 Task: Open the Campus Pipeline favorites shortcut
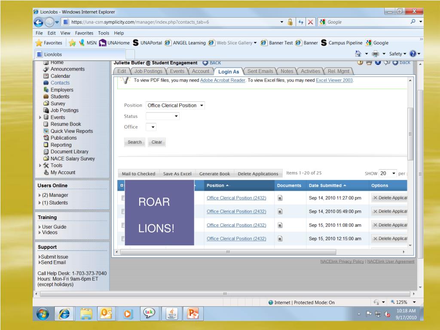(342, 43)
